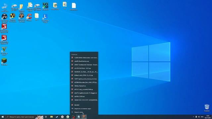Screen dimensions: 212x119
Task: Open recent LAM_LP700 zip archive
Action: point(84,75)
